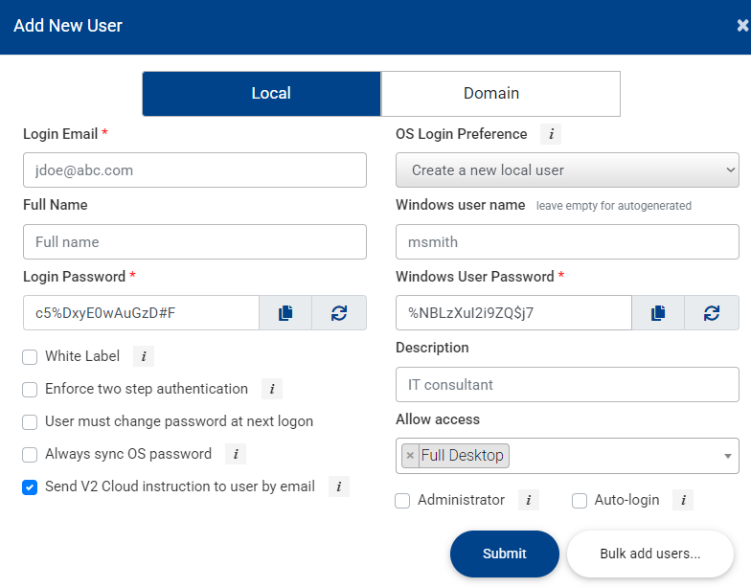Copy the Windows User Password
Viewport: 751px width, 588px height.
click(658, 313)
